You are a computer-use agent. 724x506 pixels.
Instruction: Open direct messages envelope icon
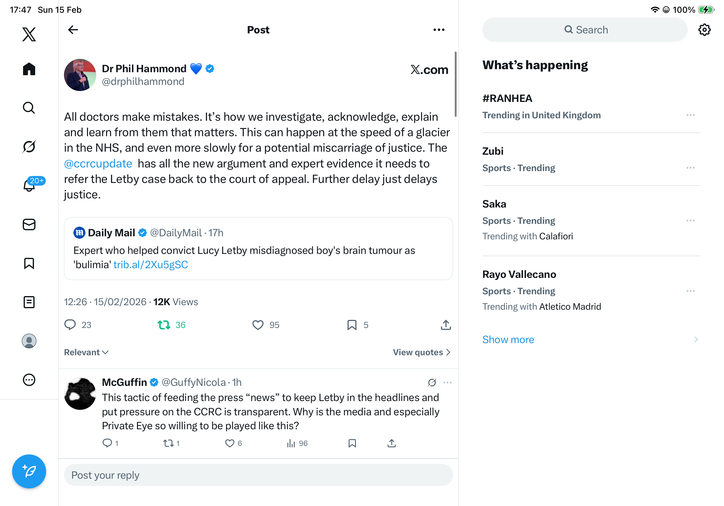click(29, 224)
